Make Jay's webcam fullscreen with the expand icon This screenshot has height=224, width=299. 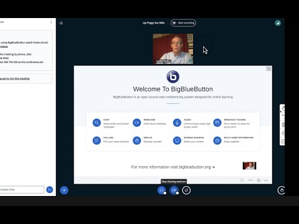pyautogui.click(x=189, y=37)
